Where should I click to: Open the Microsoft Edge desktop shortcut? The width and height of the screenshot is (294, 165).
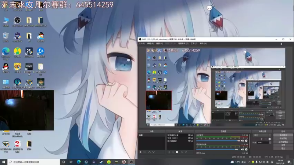6,54
